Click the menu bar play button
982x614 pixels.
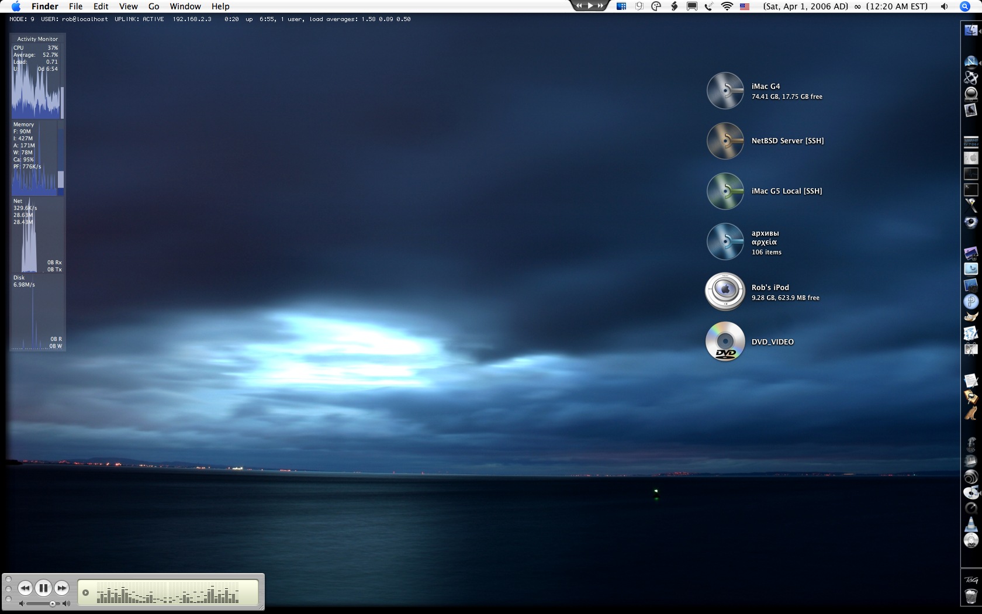click(590, 5)
